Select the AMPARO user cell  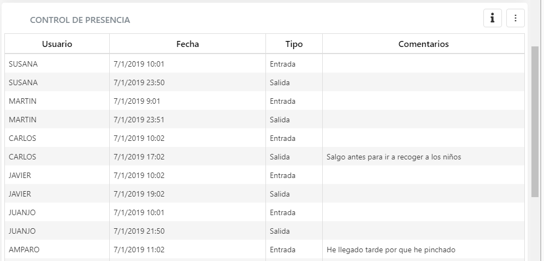(24, 250)
